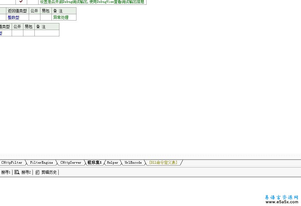Go to the Helper tab
Image resolution: width=301 pixels, height=206 pixels.
pos(112,163)
